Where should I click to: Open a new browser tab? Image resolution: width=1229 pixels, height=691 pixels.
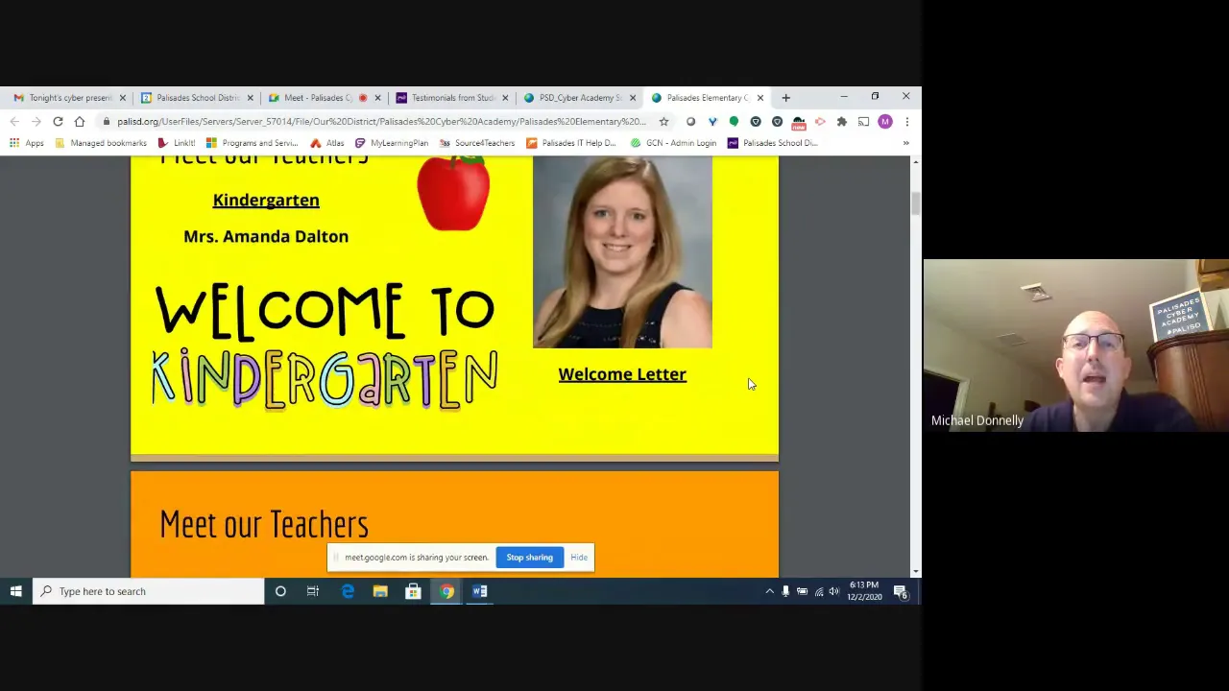point(785,98)
